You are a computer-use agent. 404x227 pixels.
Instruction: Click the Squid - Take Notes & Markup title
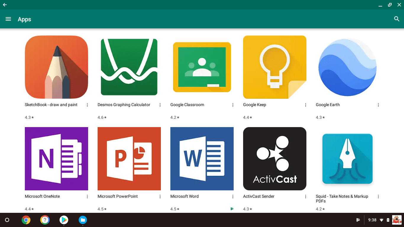click(342, 199)
